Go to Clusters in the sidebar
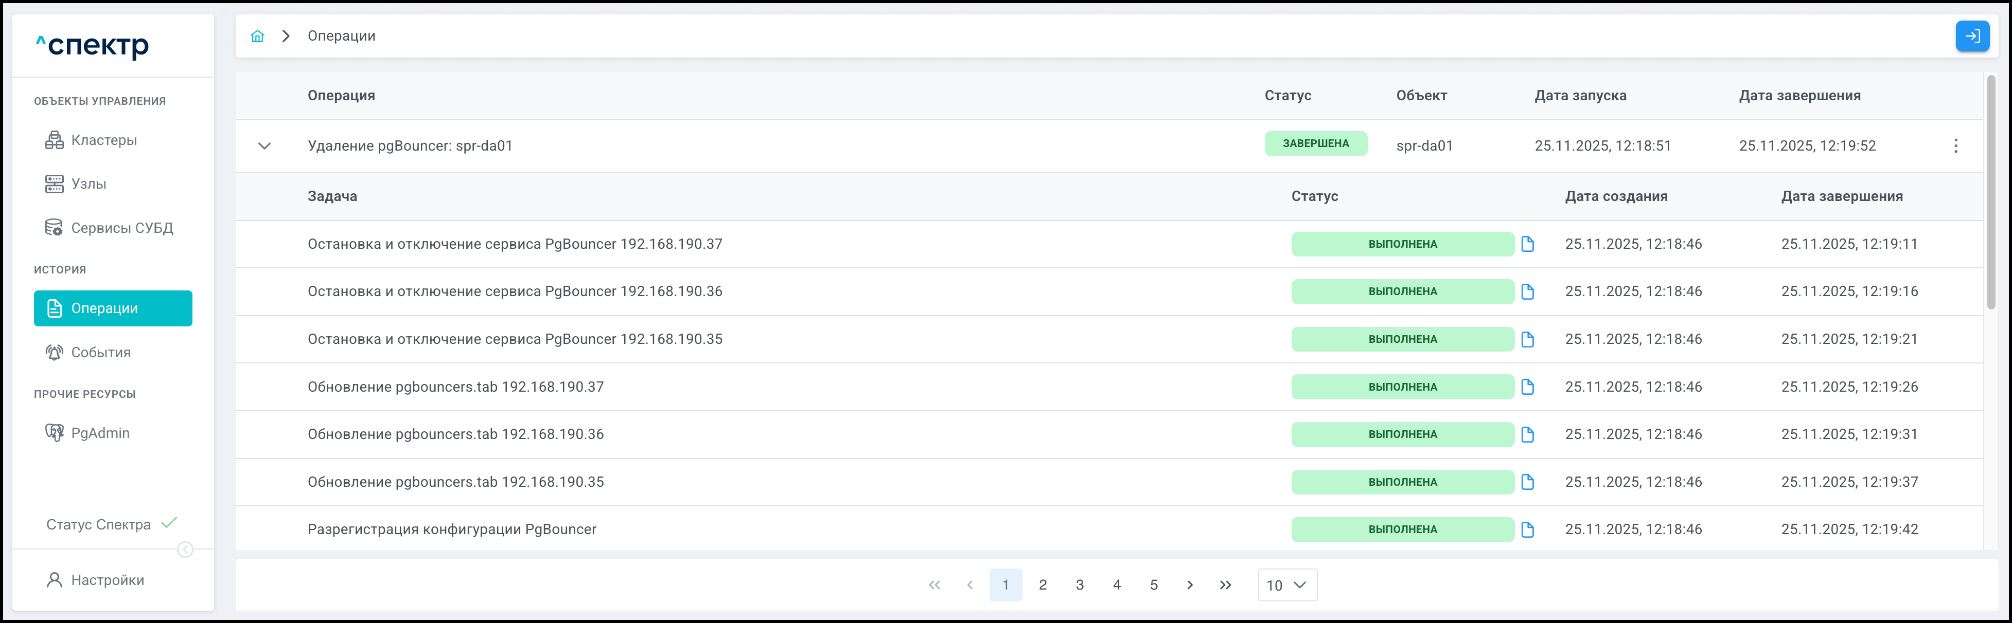Screen dimensions: 2012x623 [104, 140]
